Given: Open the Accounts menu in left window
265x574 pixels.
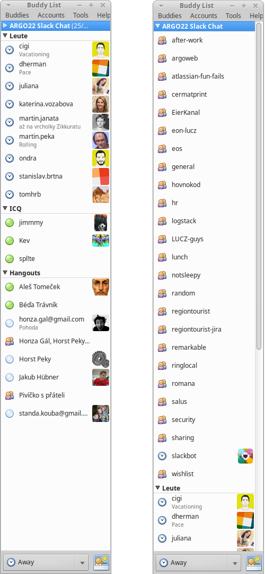Looking at the screenshot, I should [51, 15].
